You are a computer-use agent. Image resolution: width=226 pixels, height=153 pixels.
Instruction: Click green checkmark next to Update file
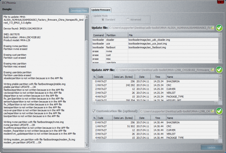click(219, 28)
